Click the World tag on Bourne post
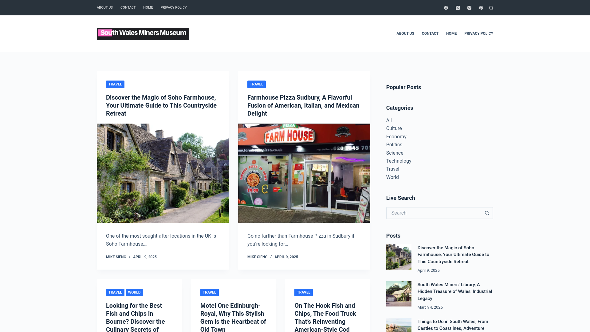Screen dimensions: 590x332 coord(134,292)
